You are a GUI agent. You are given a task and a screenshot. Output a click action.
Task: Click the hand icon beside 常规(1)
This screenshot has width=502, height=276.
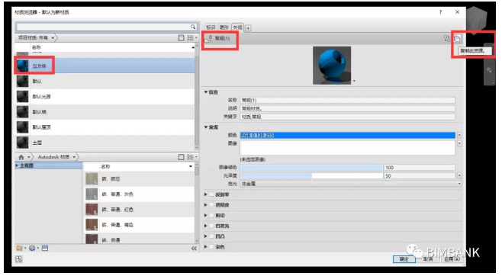click(209, 38)
